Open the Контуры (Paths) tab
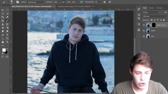The height and width of the screenshot is (94, 168). point(160,8)
